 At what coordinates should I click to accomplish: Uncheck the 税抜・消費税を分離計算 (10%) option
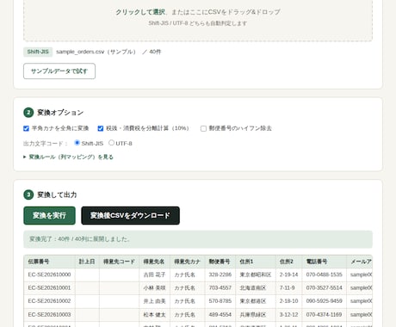[101, 128]
